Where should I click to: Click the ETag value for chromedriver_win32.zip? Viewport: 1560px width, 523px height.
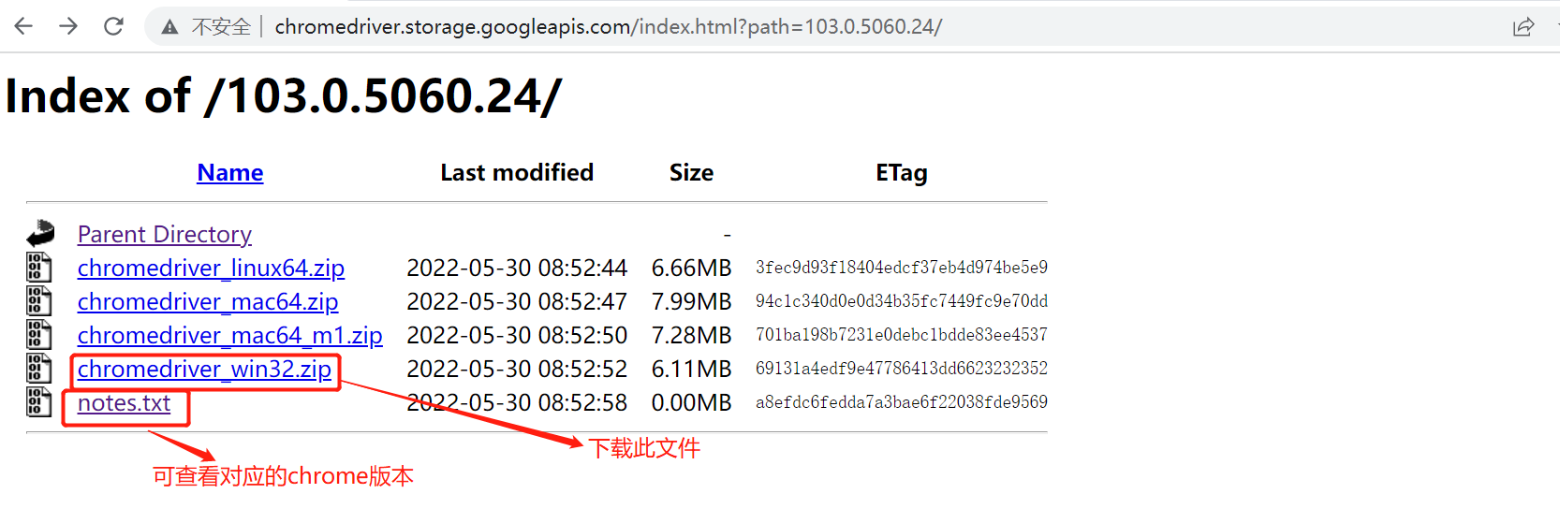pos(901,369)
